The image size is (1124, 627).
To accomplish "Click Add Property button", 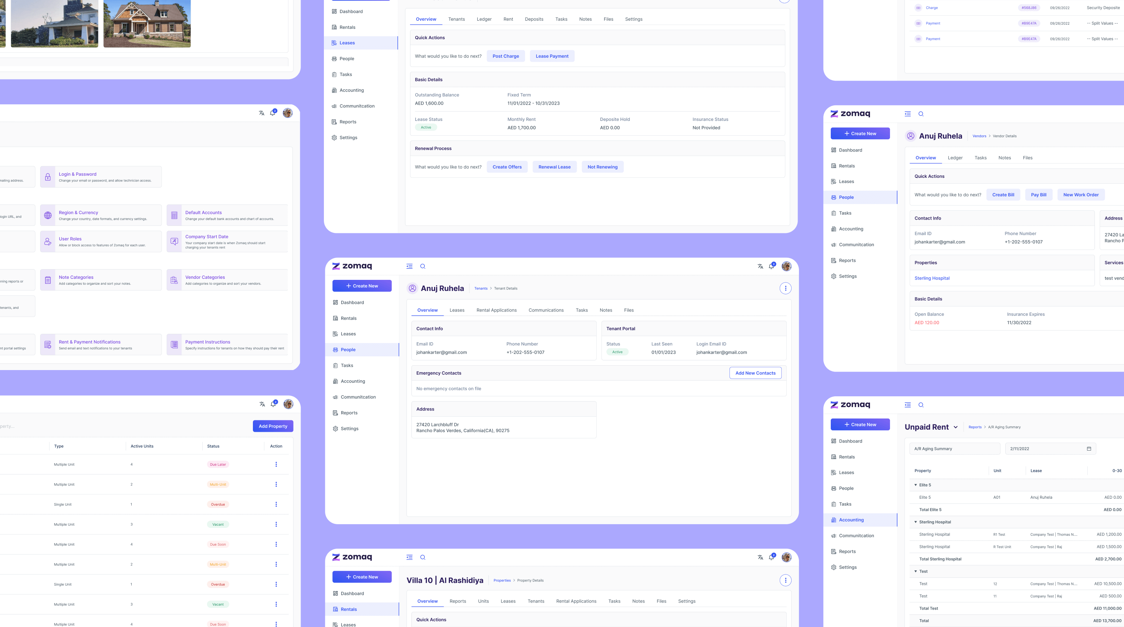I will (273, 426).
